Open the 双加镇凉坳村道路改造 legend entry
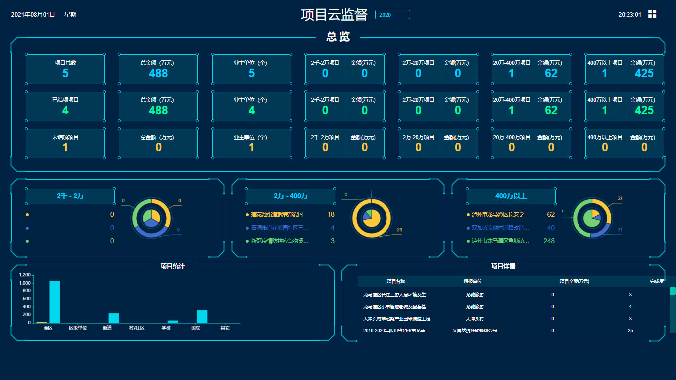This screenshot has height=380, width=676. (x=500, y=228)
